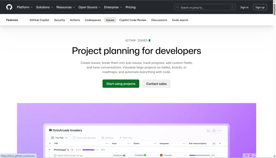Screen dimensions: 276x158
Task: Open the Team column three-dot menu
Action: pos(129,144)
